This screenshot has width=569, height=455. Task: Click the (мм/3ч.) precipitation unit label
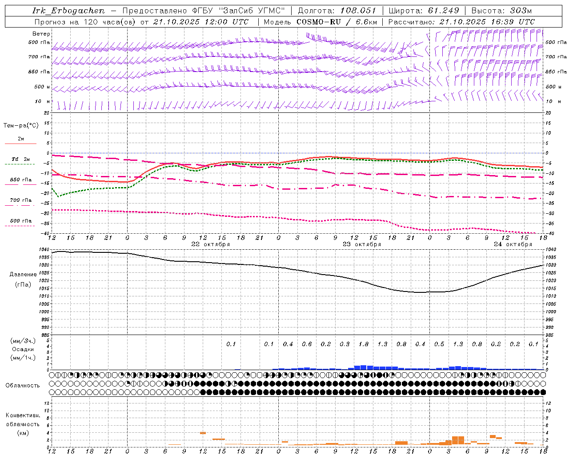[23, 341]
